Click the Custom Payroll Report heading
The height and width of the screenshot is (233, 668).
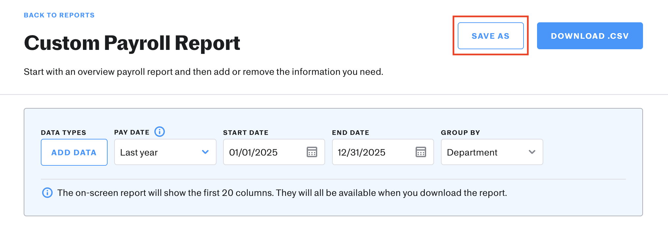[x=132, y=43]
